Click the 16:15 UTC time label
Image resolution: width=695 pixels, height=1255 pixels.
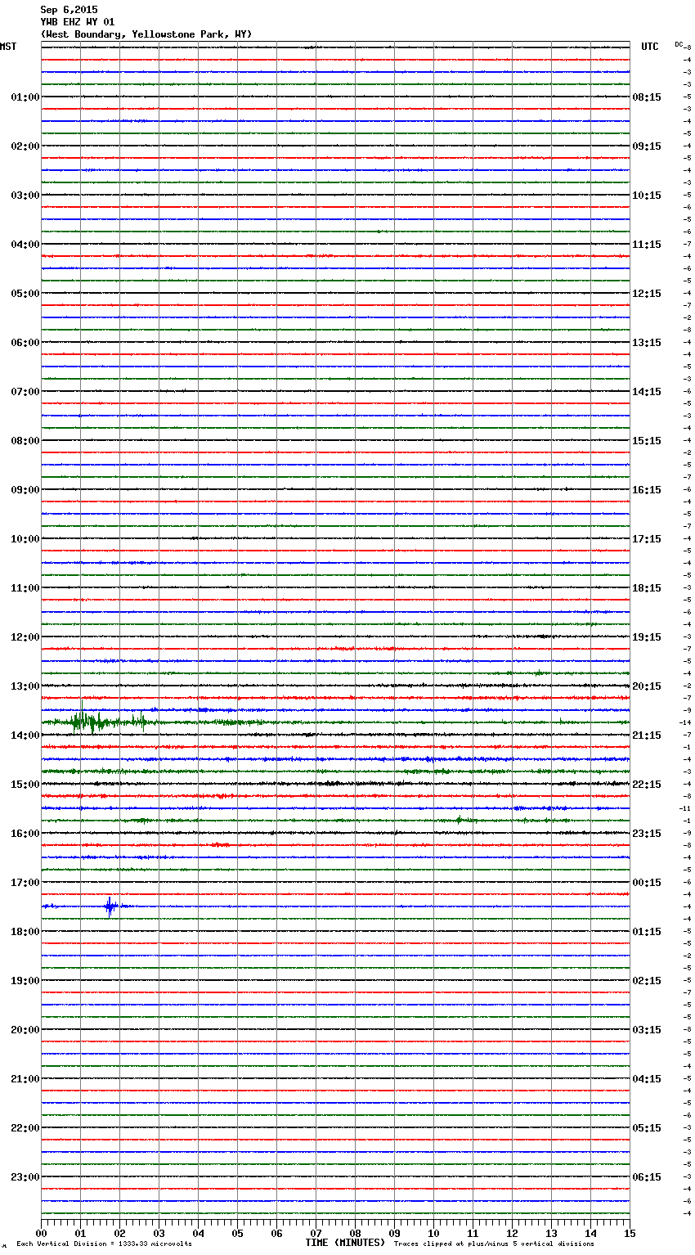(647, 490)
